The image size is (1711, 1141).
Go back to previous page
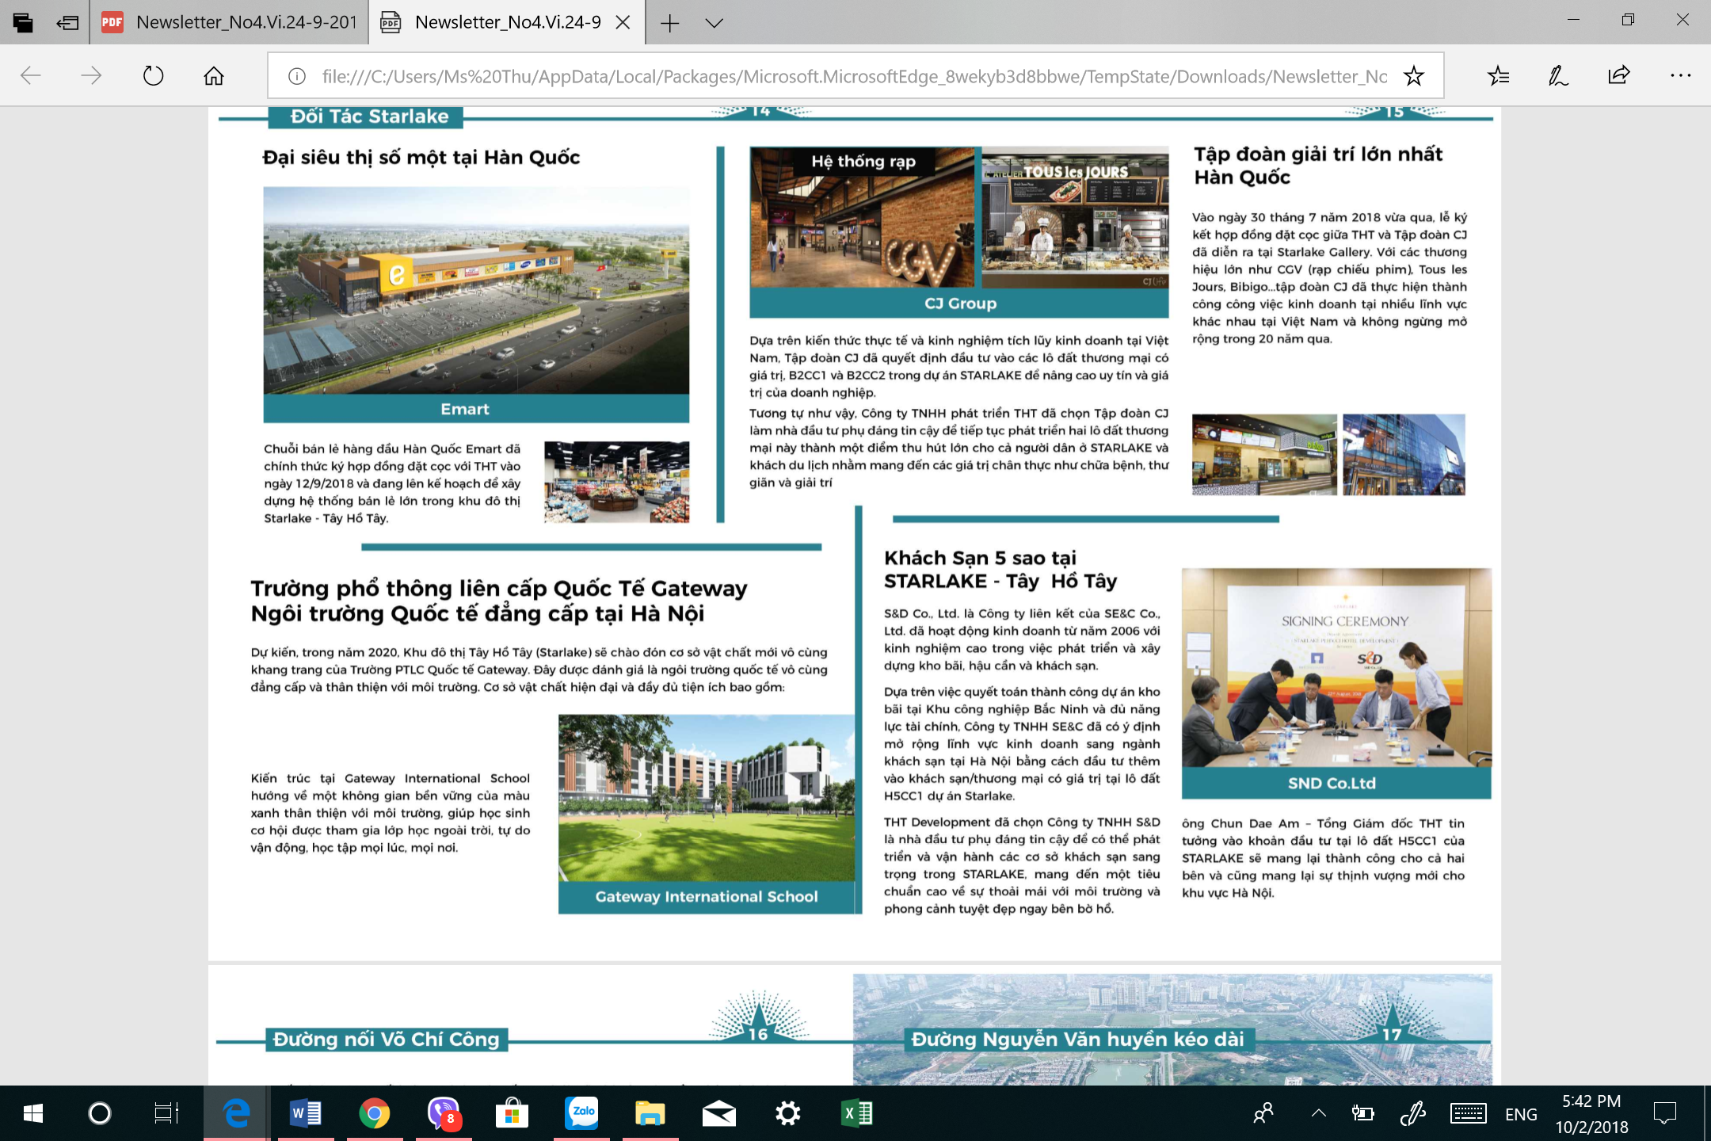click(31, 75)
